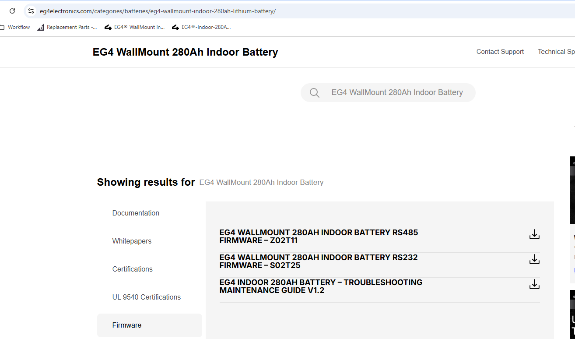The width and height of the screenshot is (575, 339).
Task: Focus the EG4 WallMount search field
Action: (x=397, y=92)
